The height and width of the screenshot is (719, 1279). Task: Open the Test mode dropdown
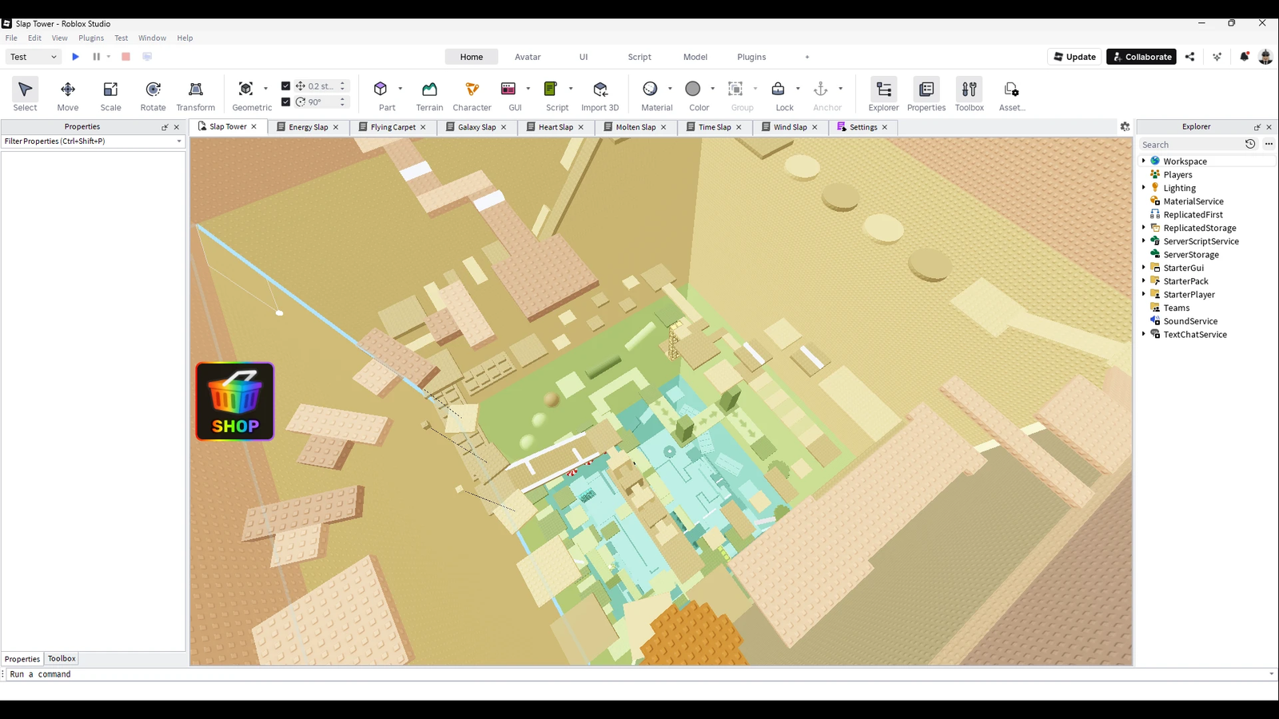(x=34, y=57)
